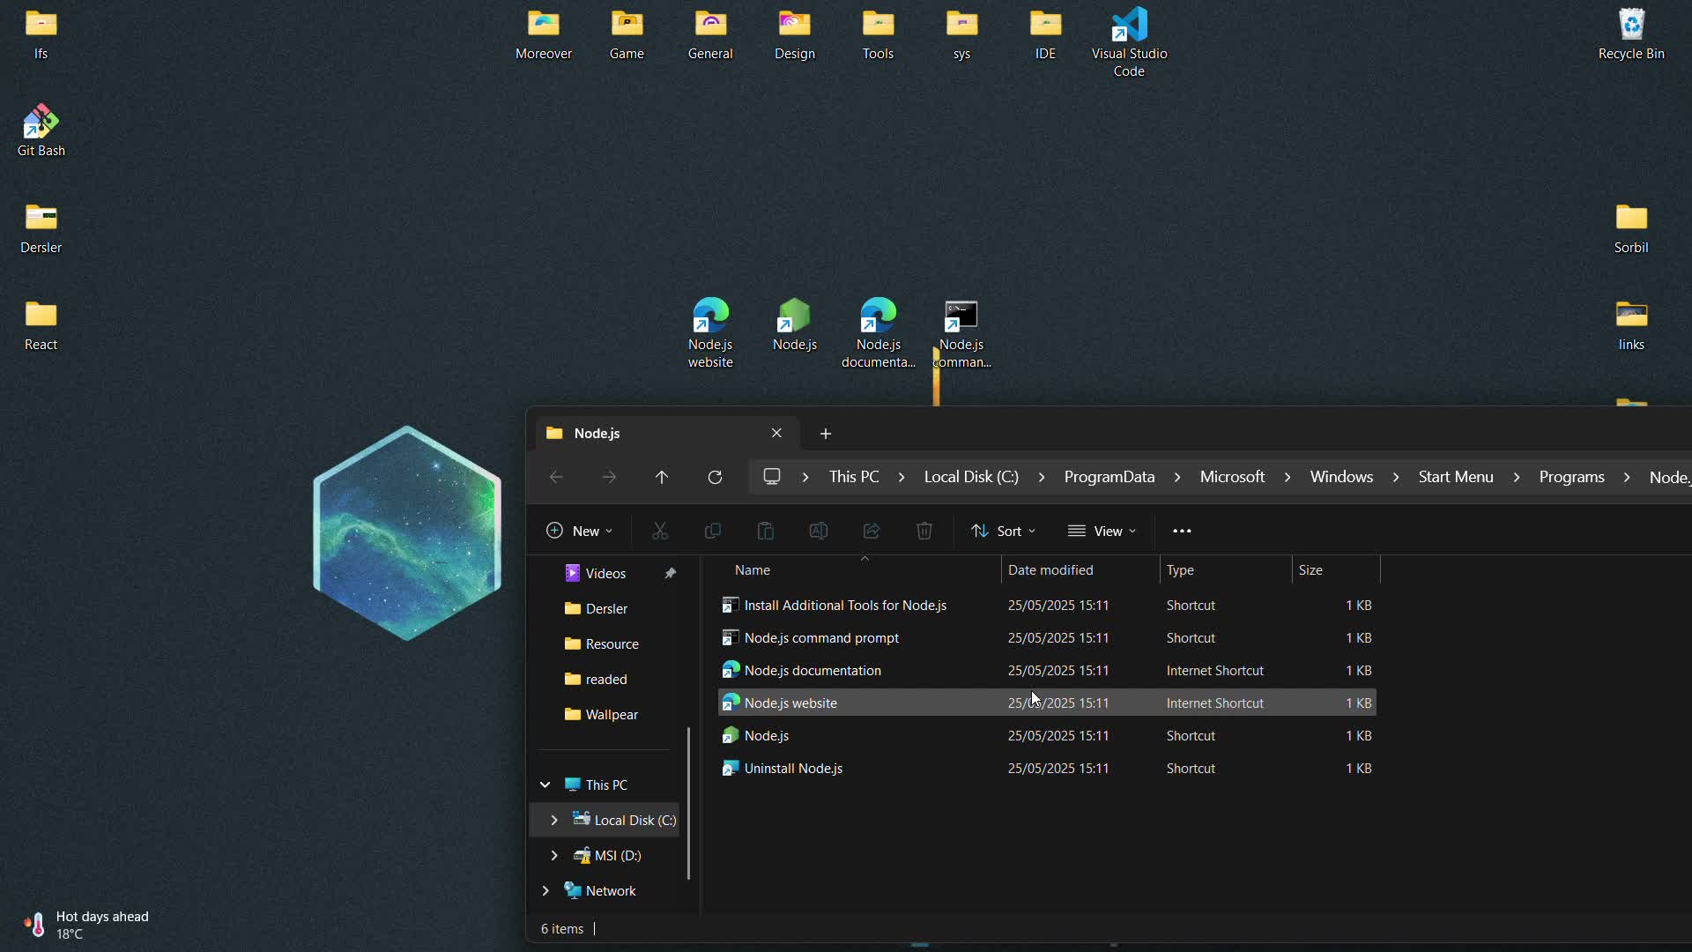Screen dimensions: 1692x952
Task: Select the Recycle Bin desktop icon
Action: point(1631,33)
